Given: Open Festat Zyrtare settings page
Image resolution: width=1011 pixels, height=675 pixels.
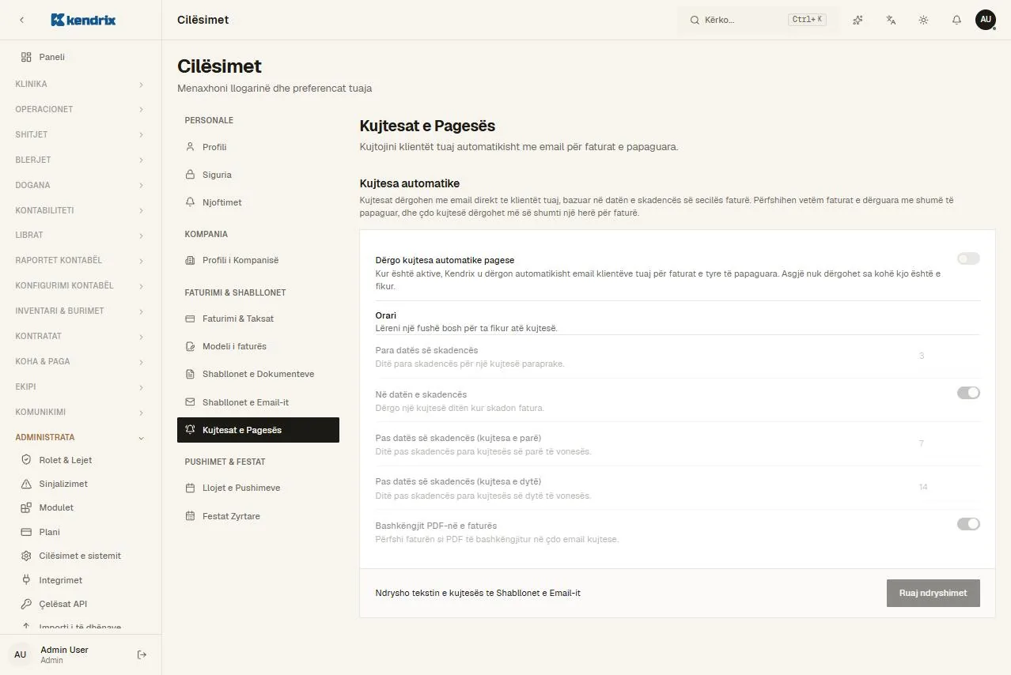Looking at the screenshot, I should click(258, 516).
